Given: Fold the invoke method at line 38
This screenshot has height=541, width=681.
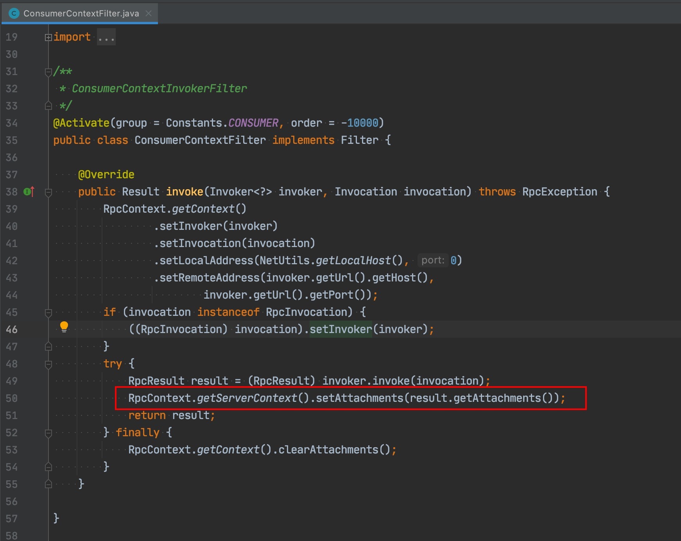Looking at the screenshot, I should (48, 192).
